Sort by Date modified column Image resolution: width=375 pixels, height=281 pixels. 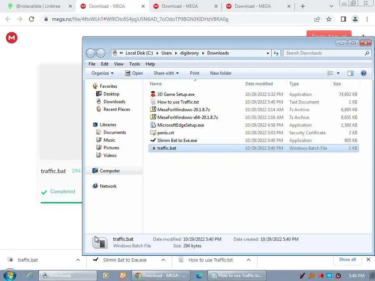tap(259, 84)
